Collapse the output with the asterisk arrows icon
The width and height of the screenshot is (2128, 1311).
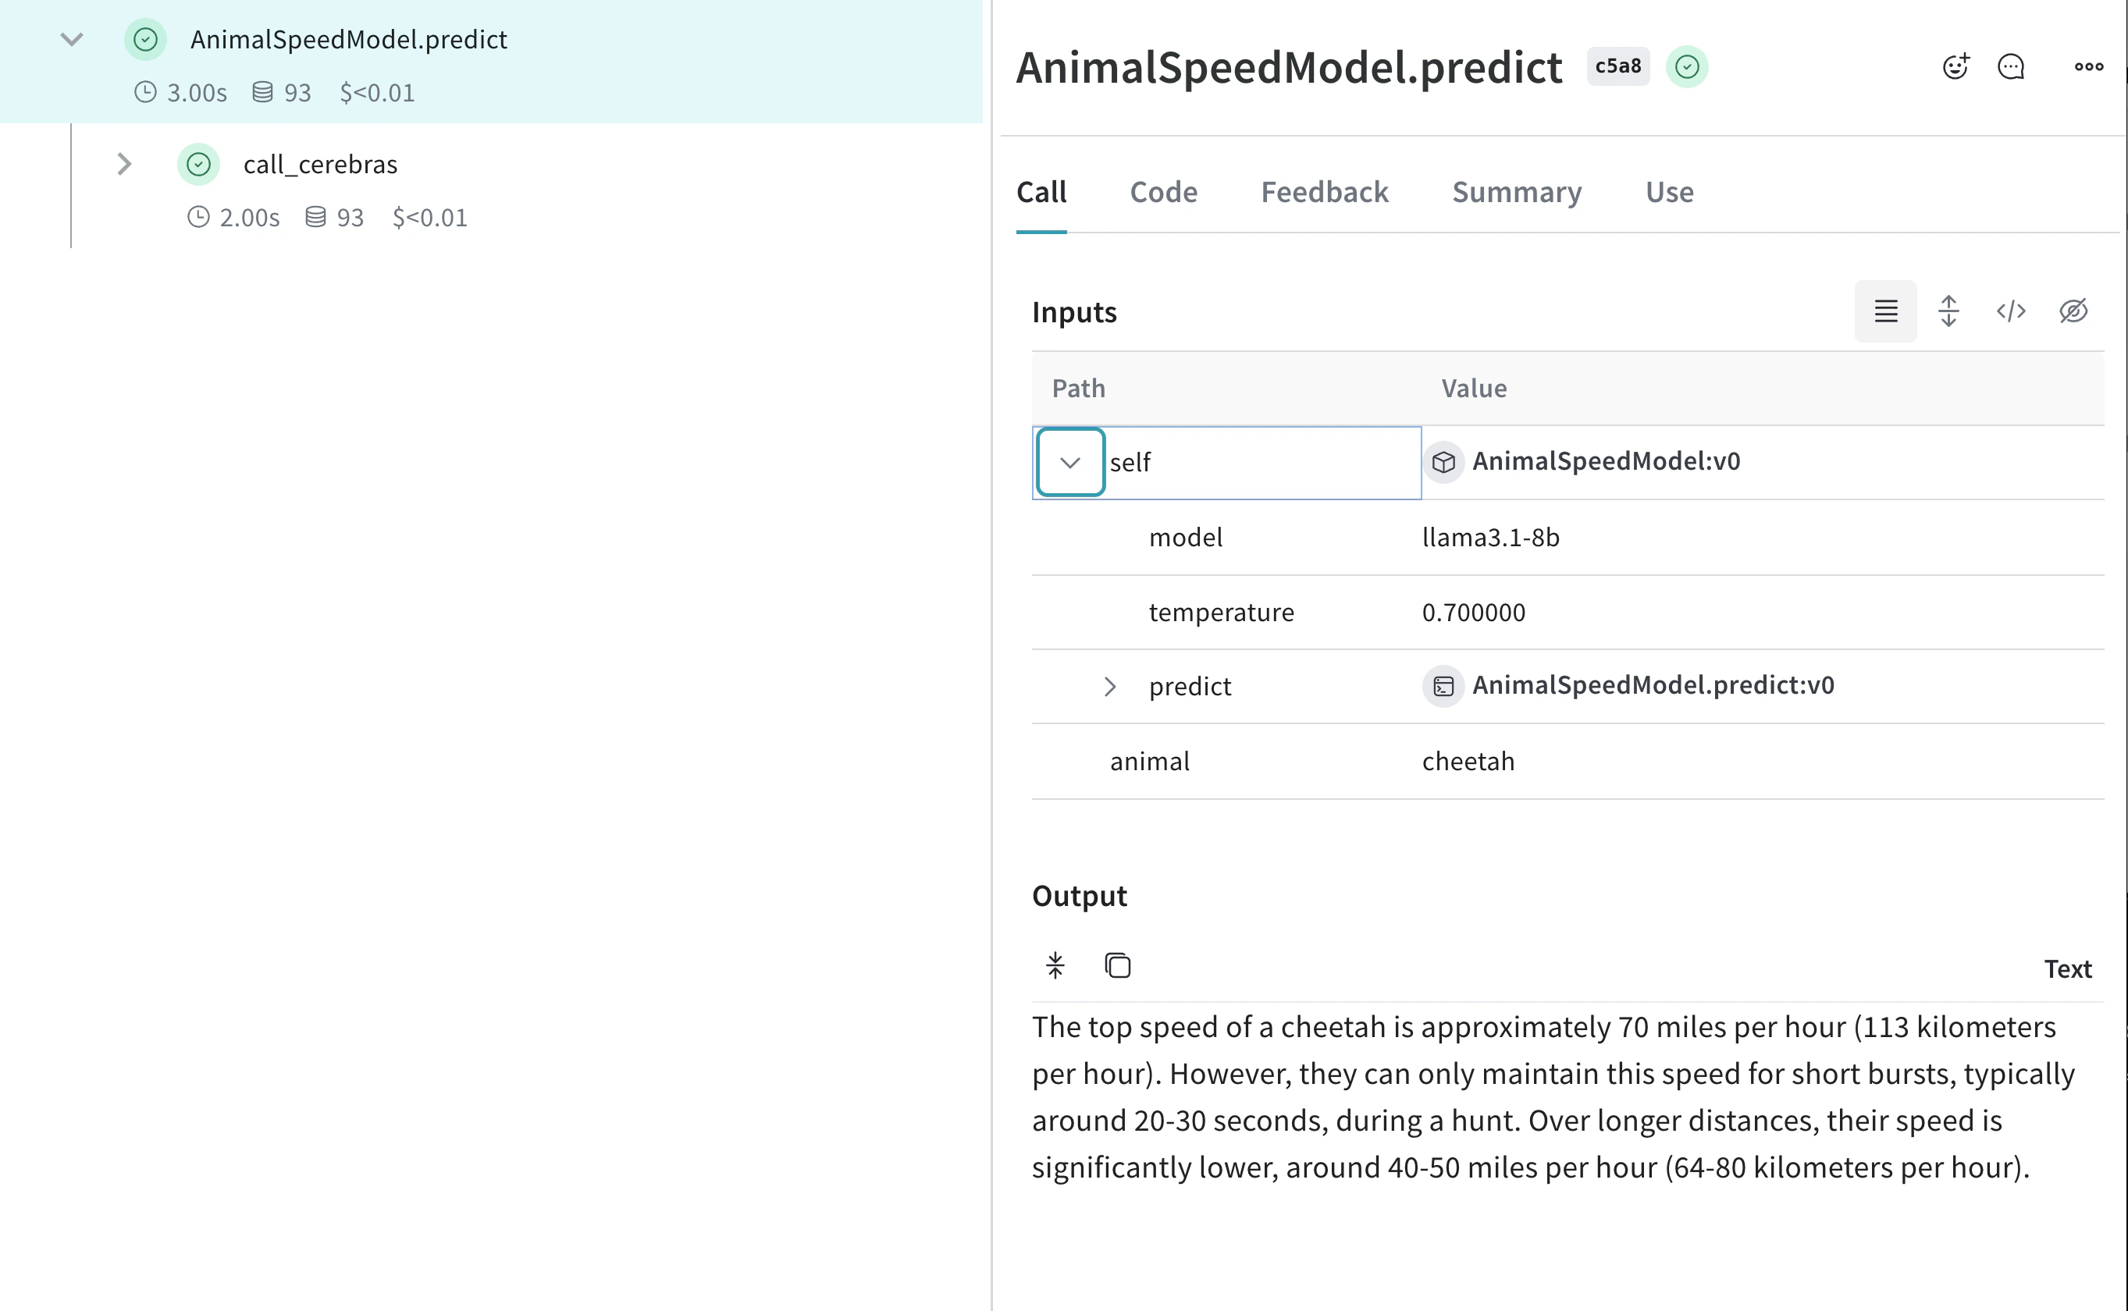pos(1055,965)
